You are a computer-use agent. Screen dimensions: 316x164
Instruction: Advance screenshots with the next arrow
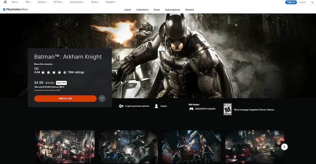[x=284, y=147]
